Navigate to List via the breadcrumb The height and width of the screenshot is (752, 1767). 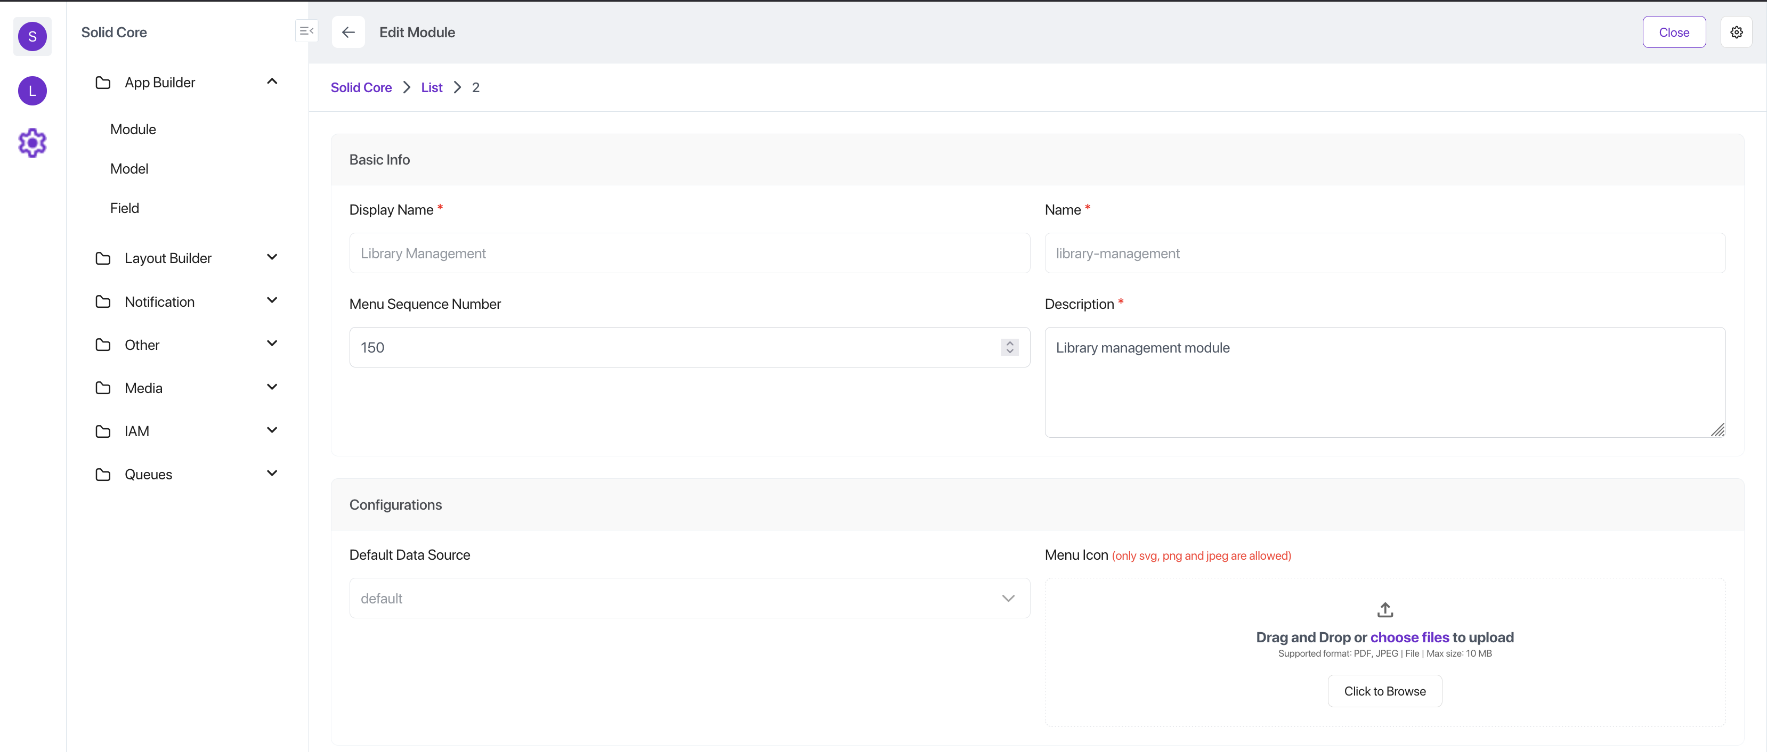pos(432,87)
